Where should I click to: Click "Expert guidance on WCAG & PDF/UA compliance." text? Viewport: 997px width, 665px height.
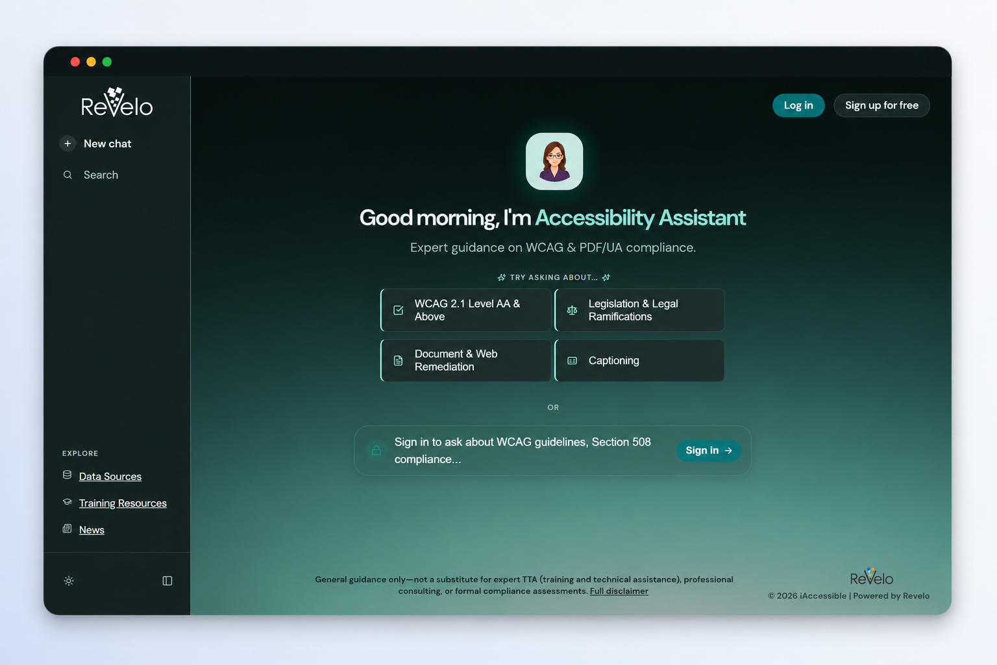click(553, 247)
